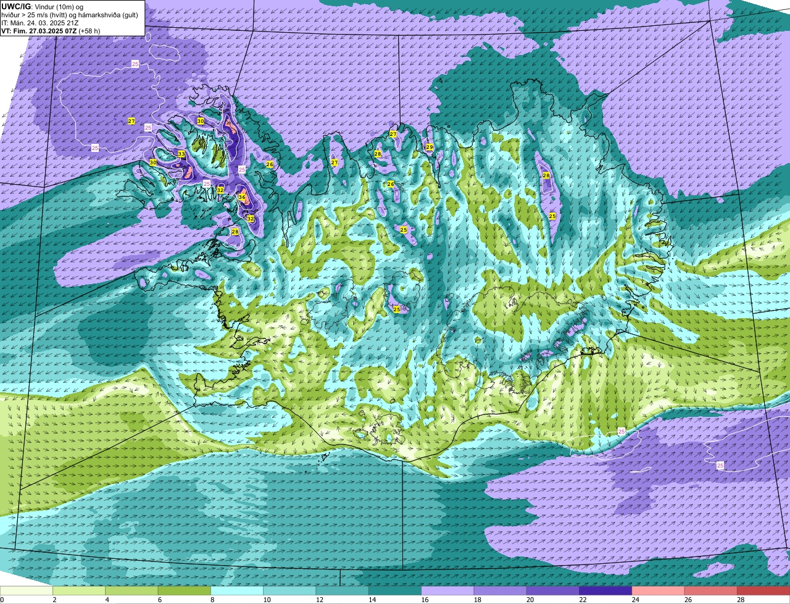
Task: Pick the 12–14 m/s legend color swatch
Action: point(343,590)
